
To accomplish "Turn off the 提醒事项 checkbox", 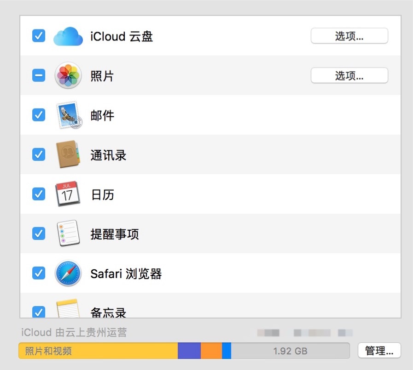I will click(39, 233).
